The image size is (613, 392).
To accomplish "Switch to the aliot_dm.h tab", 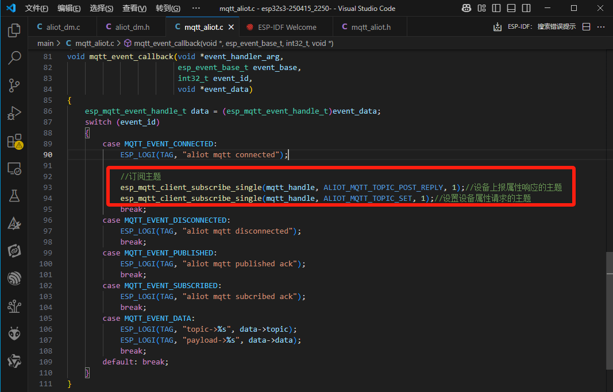I will pos(132,27).
